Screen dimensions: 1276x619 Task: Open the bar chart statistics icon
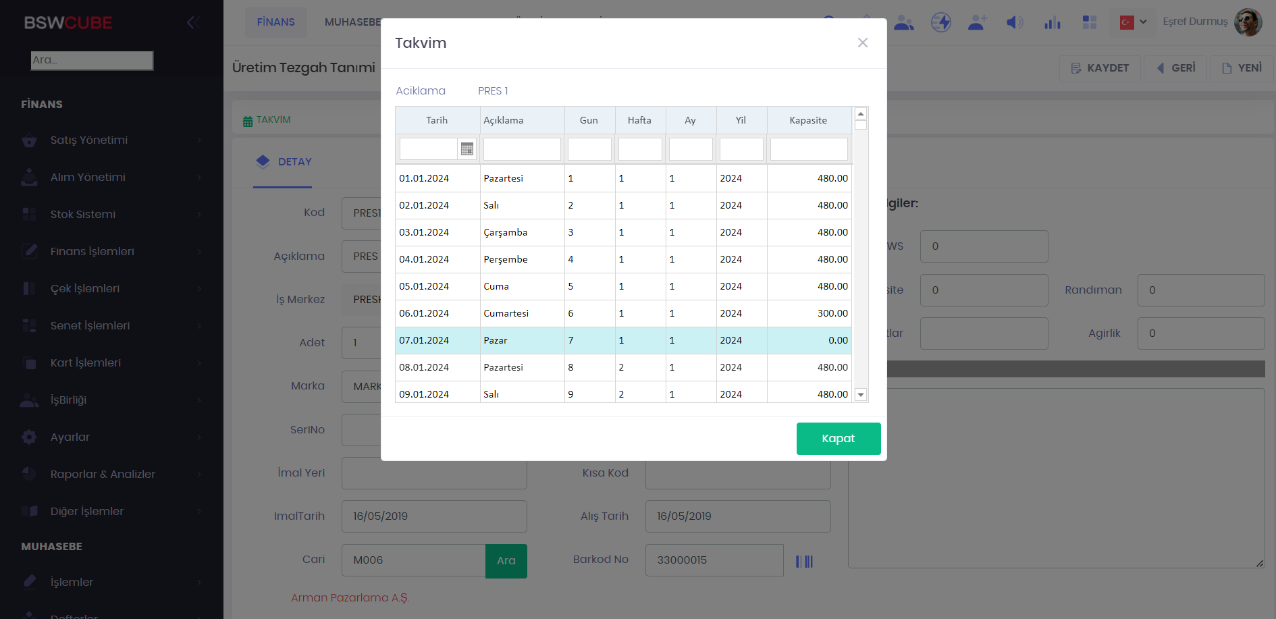pos(1052,23)
